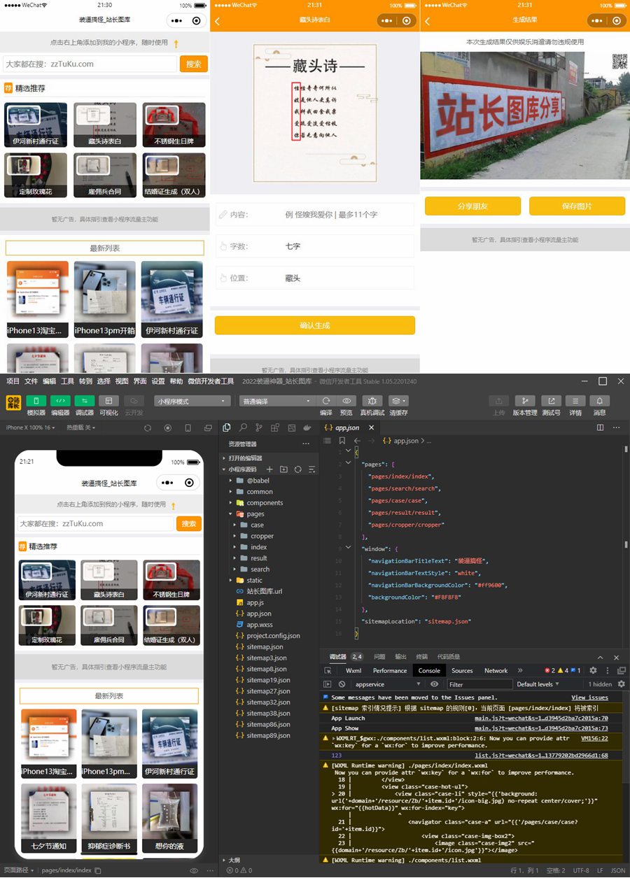
Task: Open the 普通编译 compile mode dropdown
Action: (x=276, y=401)
